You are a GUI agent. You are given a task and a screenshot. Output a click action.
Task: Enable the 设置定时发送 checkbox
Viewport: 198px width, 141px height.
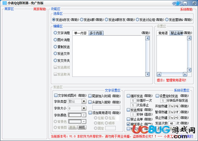(157, 96)
